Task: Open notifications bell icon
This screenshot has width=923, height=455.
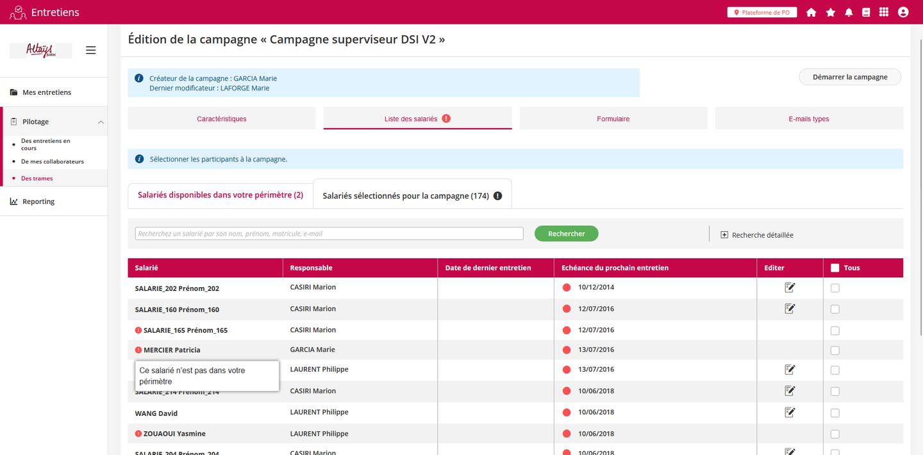Action: coord(849,12)
